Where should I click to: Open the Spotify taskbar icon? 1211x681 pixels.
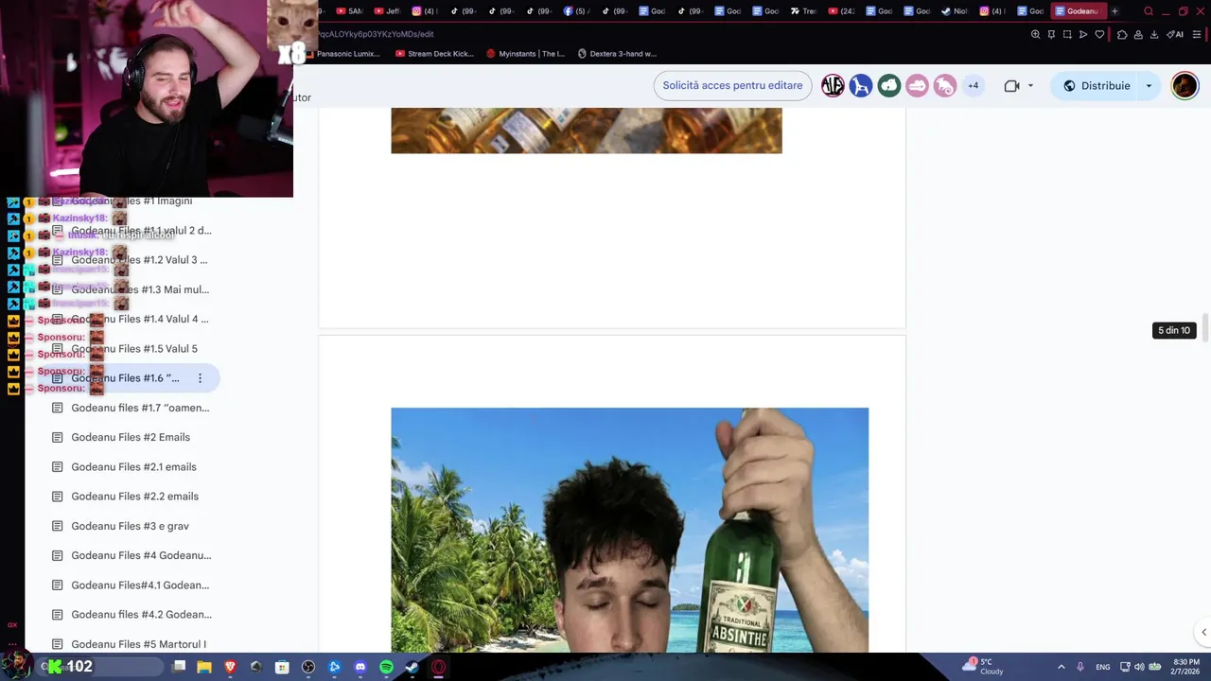(x=386, y=667)
